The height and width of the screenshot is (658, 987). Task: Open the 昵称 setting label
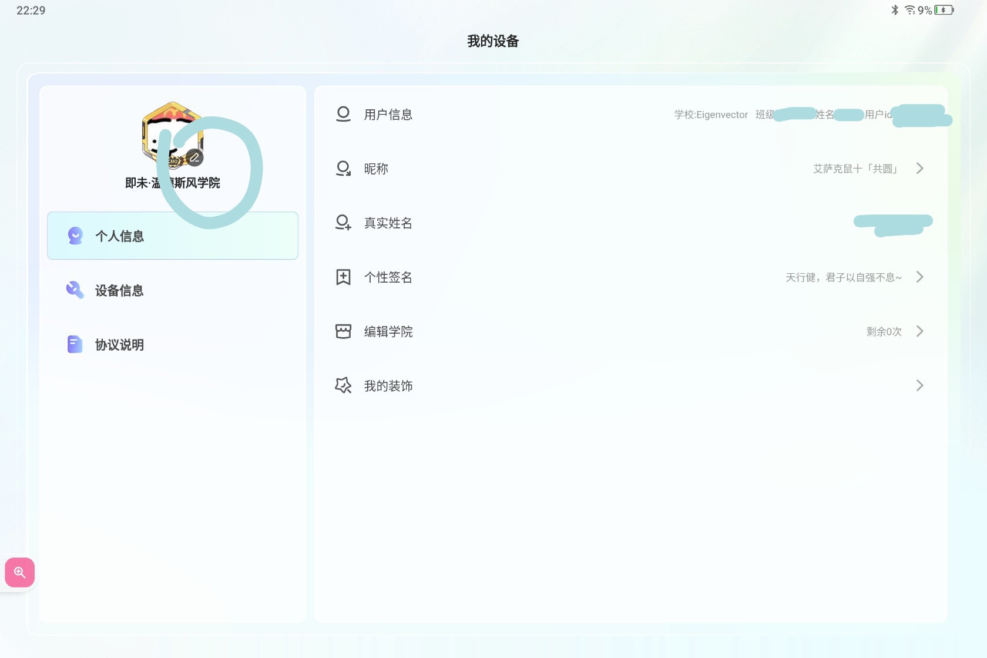pos(376,169)
